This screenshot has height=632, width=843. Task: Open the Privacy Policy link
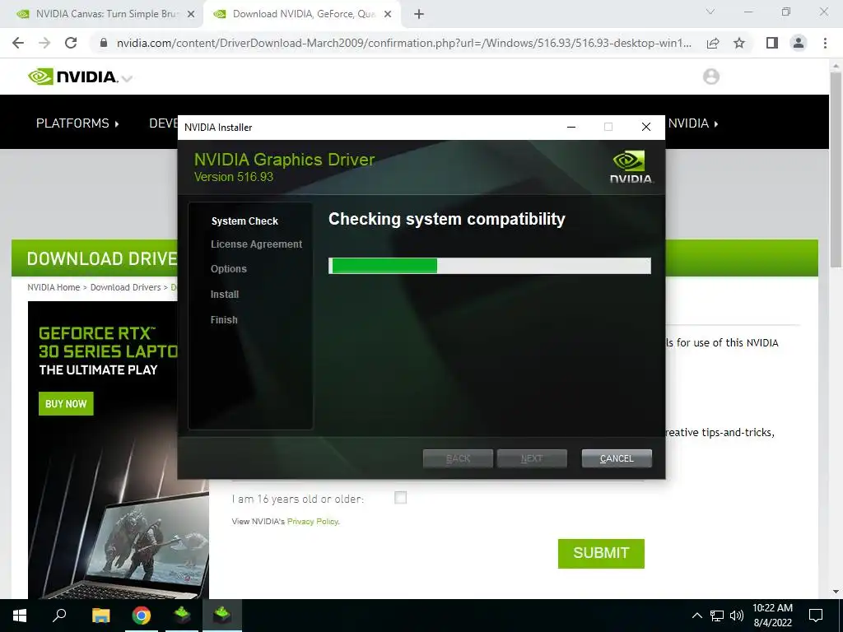click(x=312, y=521)
